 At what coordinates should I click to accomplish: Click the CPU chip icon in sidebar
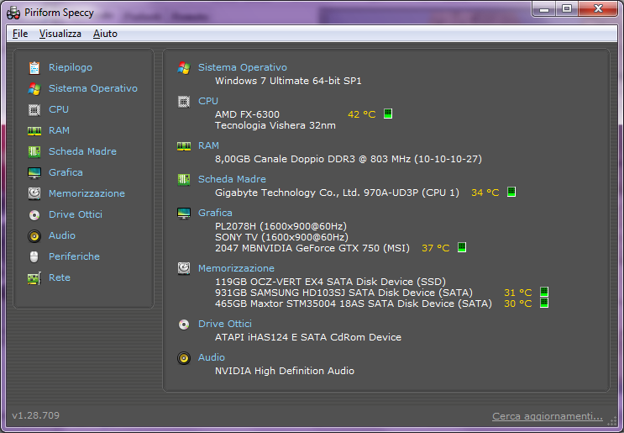click(x=34, y=109)
